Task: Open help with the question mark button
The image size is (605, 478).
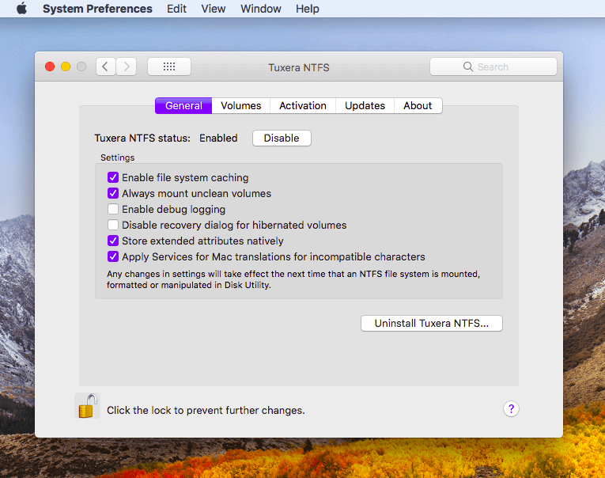Action: click(511, 408)
